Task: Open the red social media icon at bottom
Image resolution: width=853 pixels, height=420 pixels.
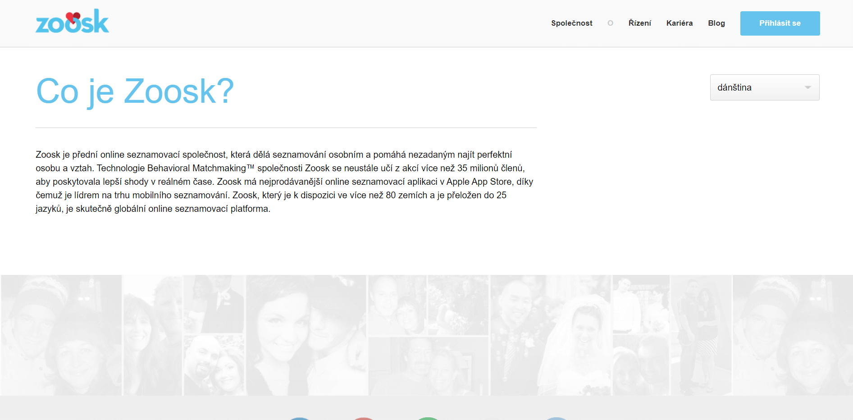Action: [x=363, y=418]
